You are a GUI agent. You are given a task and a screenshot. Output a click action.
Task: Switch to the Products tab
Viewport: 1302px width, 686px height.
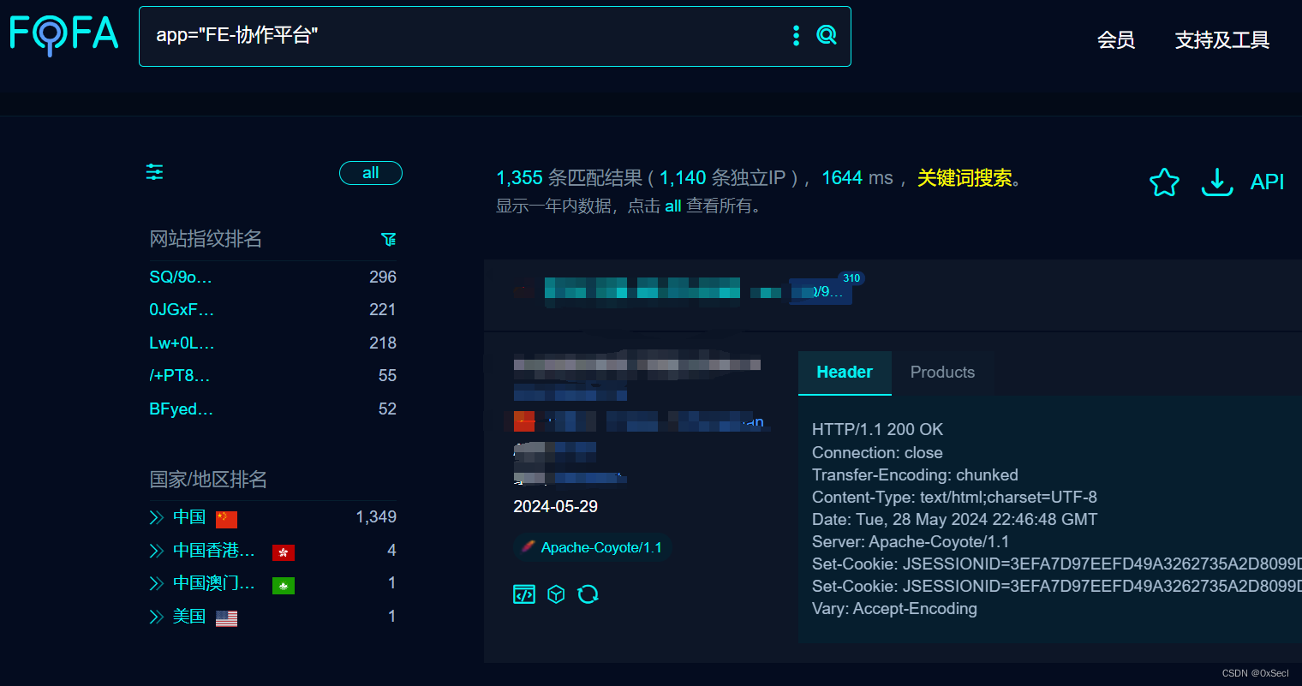[942, 372]
